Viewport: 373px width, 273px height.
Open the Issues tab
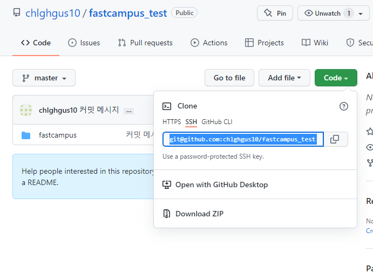[84, 43]
